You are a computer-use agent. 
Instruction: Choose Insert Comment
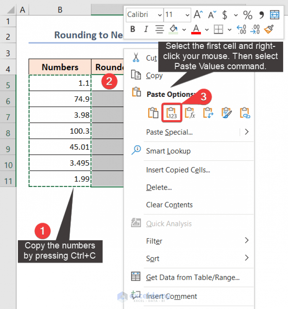pyautogui.click(x=171, y=296)
